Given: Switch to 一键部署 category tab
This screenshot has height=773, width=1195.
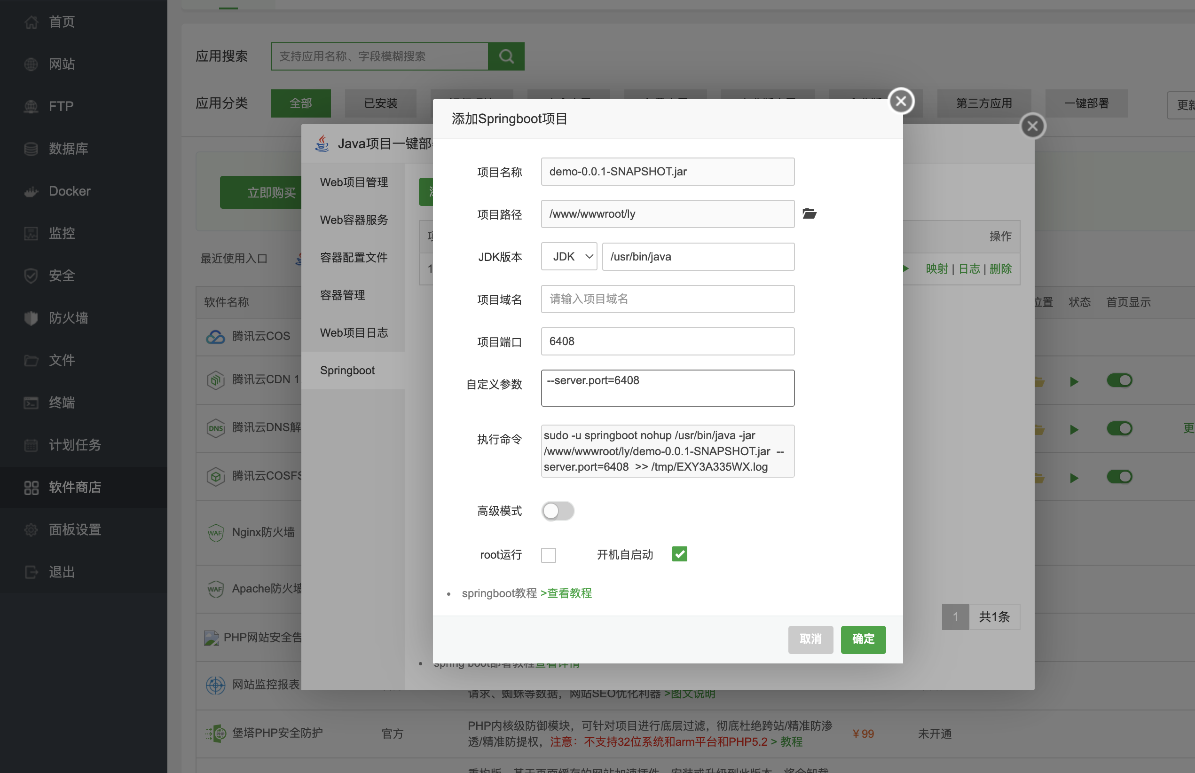Looking at the screenshot, I should (1086, 103).
